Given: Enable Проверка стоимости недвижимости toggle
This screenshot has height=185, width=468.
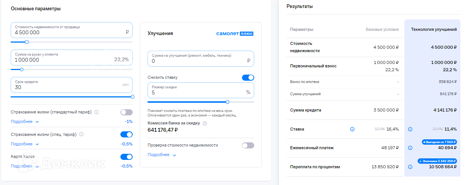Looking at the screenshot, I should point(248,145).
